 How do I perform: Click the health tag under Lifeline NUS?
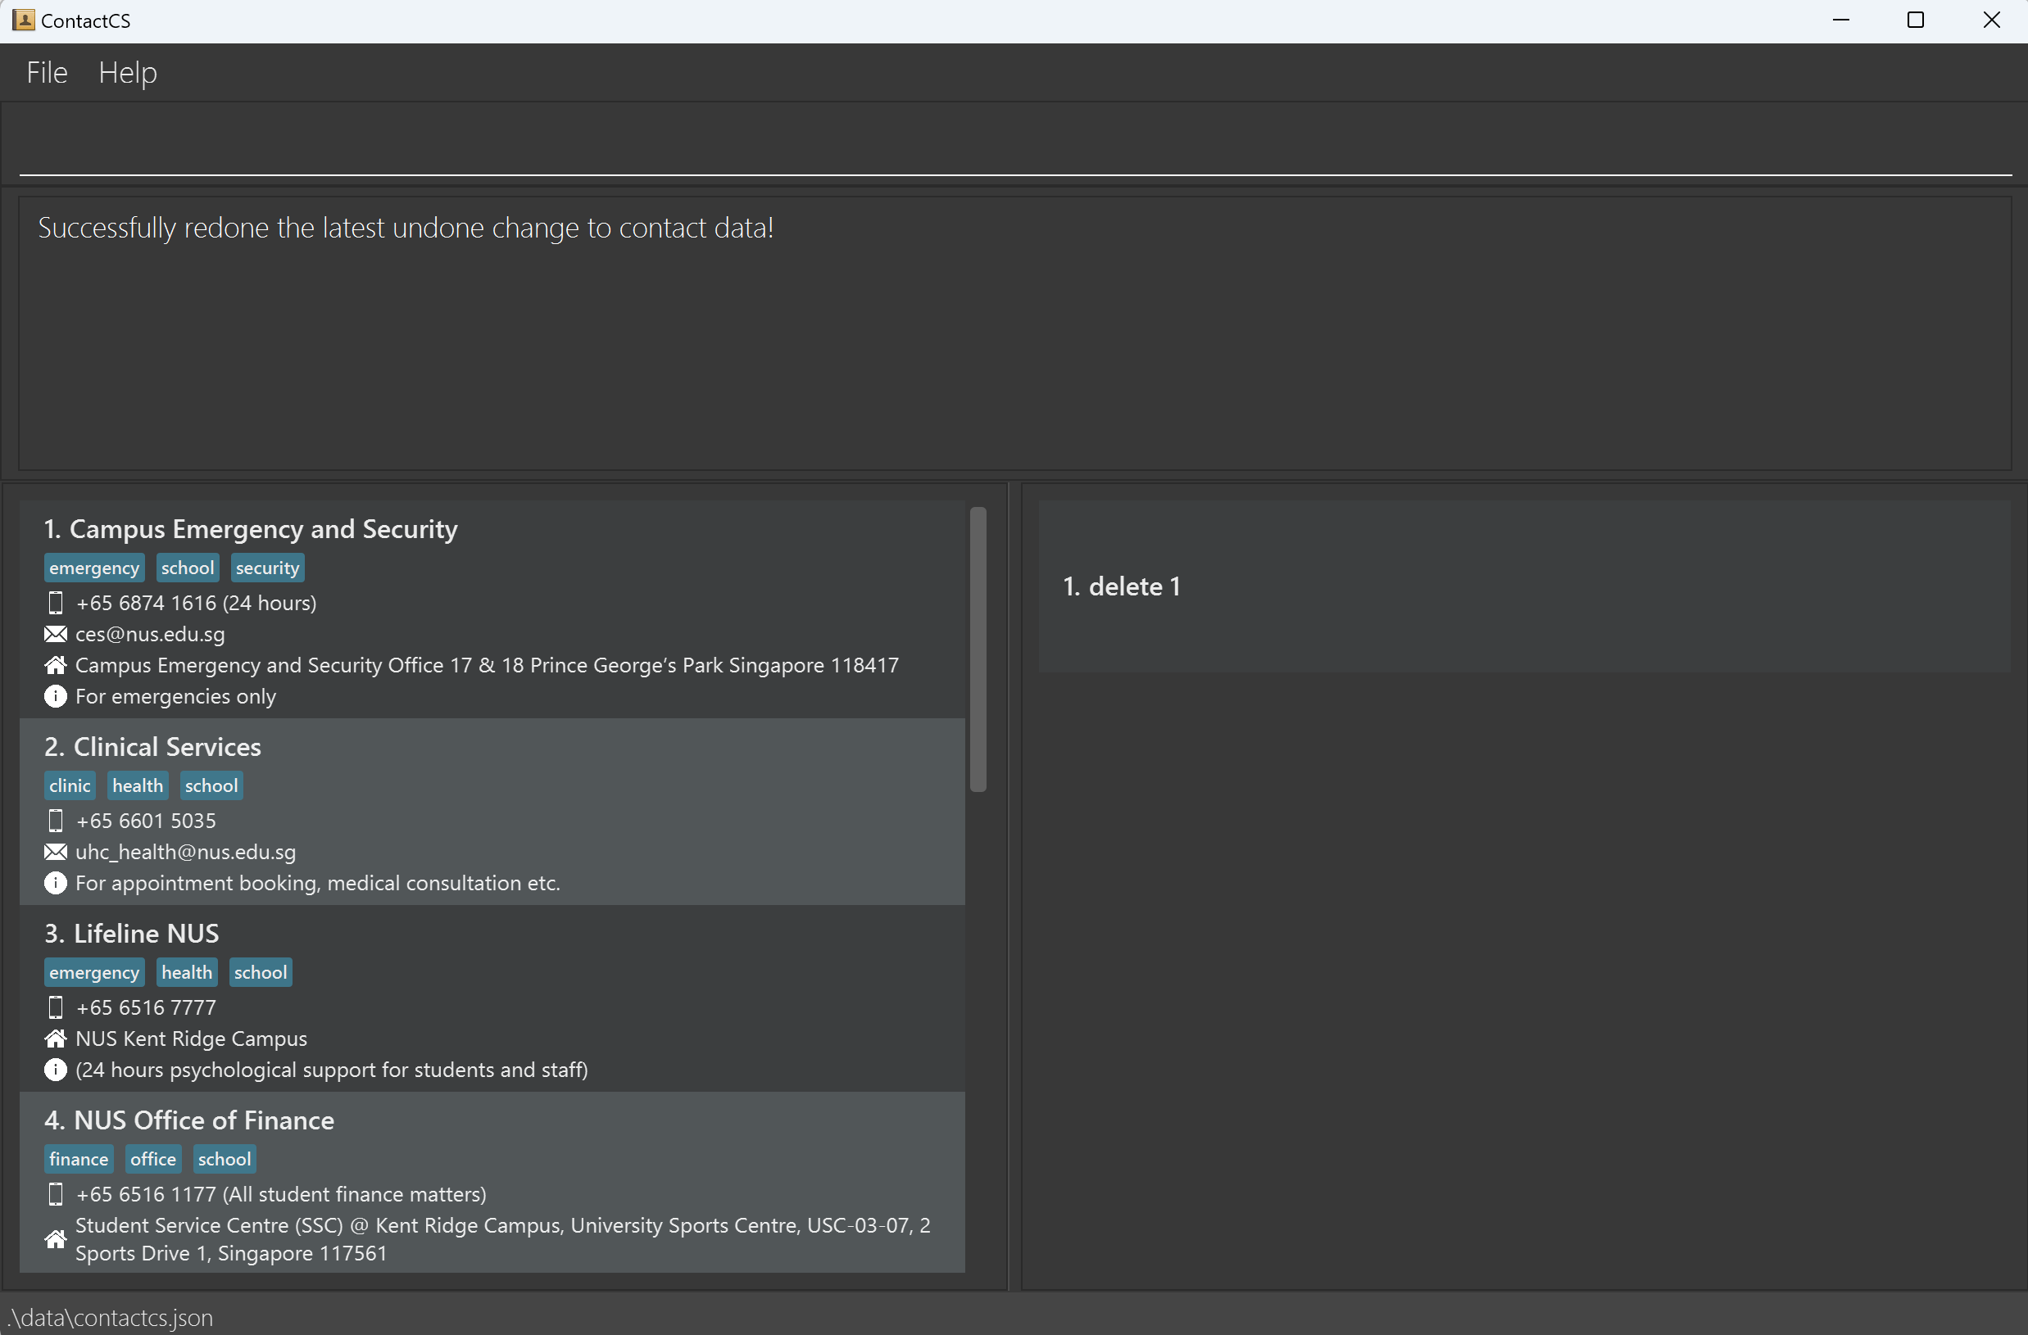click(x=187, y=972)
